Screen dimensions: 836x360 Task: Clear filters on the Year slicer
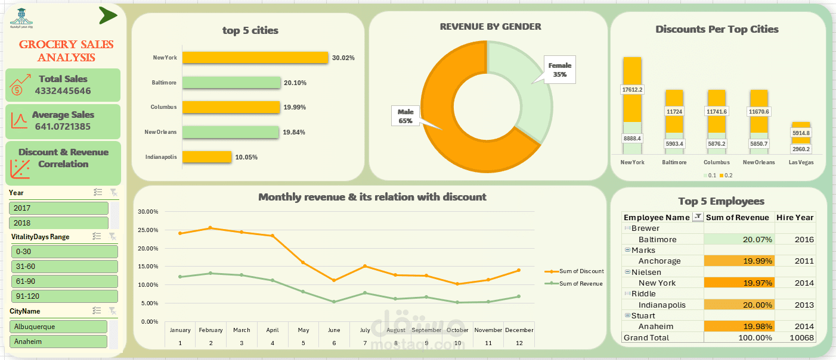113,192
